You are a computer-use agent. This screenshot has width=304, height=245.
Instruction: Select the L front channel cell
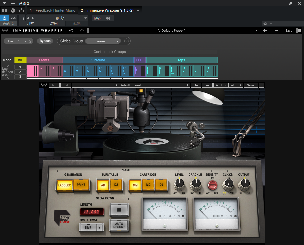pyautogui.click(x=33, y=71)
